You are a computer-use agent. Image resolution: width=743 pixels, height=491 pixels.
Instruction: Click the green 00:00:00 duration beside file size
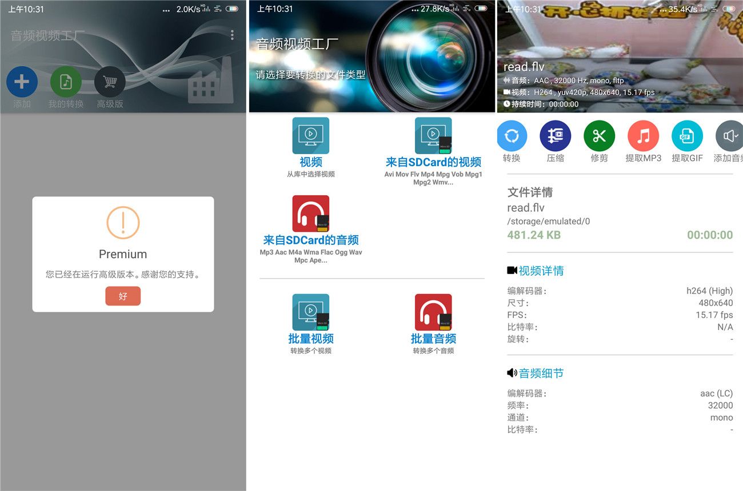[x=710, y=235]
